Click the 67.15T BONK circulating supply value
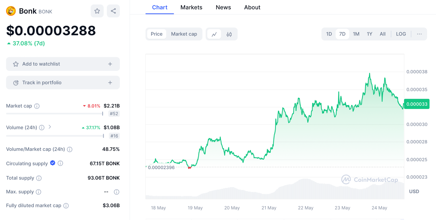436x220 pixels. 105,164
